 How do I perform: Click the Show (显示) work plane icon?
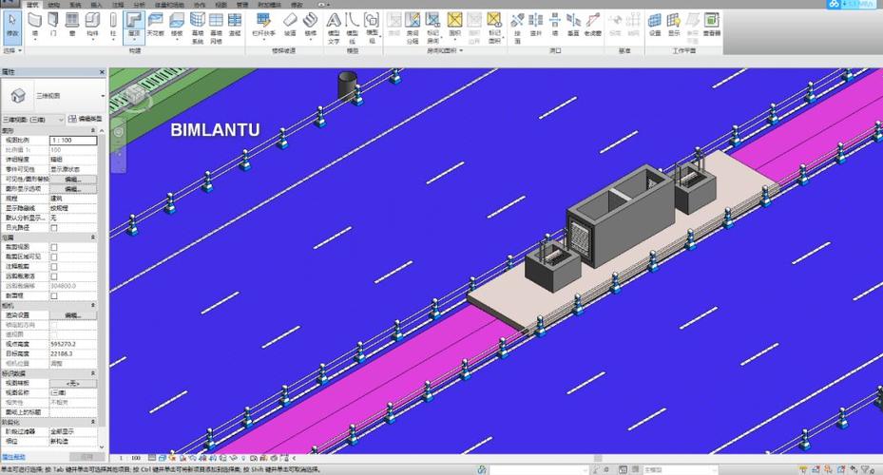[674, 25]
